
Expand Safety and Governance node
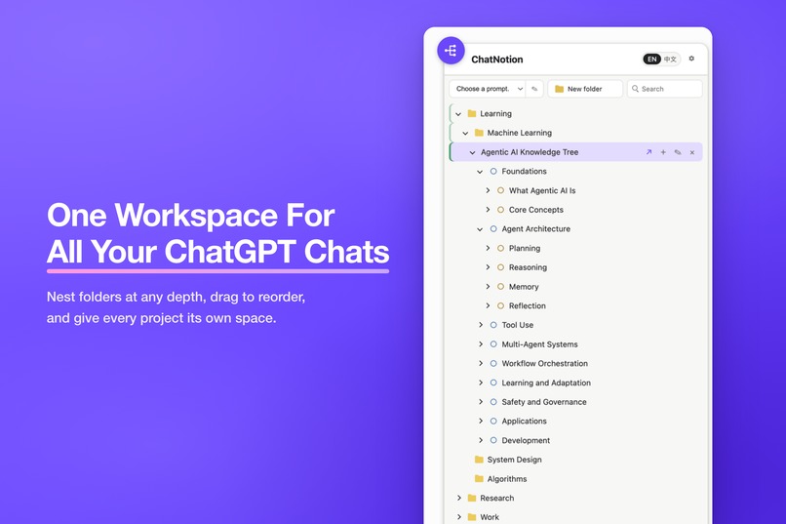pos(480,402)
